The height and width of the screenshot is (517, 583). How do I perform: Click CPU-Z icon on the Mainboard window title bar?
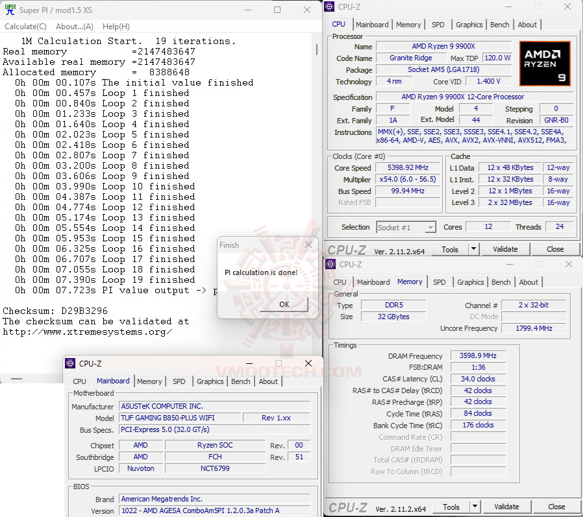[70, 363]
